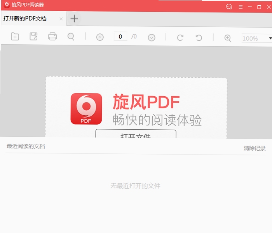Click 清除记录 to clear history

pos(255,148)
